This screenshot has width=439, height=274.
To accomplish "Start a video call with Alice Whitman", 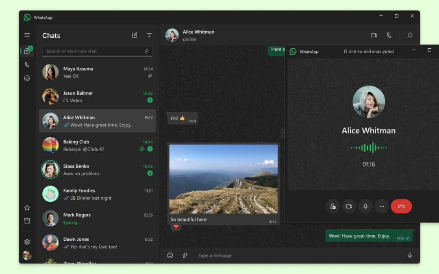I will click(x=373, y=35).
